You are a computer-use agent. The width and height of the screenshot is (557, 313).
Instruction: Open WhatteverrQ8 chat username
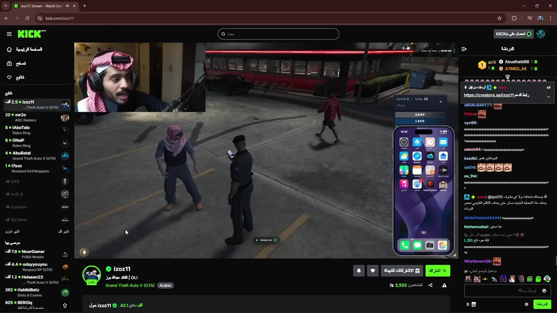[x=477, y=261]
